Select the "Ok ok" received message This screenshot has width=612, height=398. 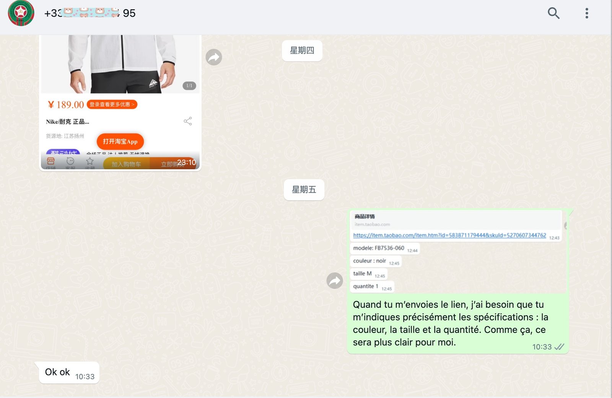[58, 372]
